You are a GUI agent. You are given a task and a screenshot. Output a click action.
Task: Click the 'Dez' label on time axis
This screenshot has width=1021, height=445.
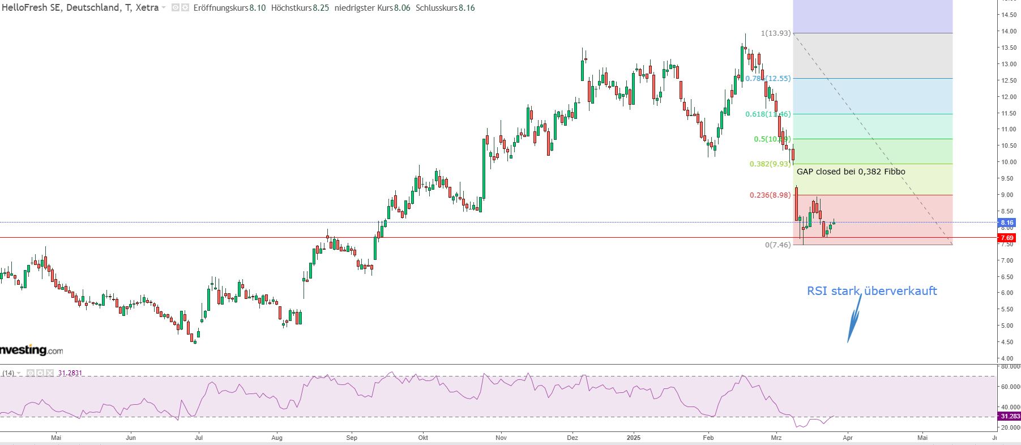572,438
